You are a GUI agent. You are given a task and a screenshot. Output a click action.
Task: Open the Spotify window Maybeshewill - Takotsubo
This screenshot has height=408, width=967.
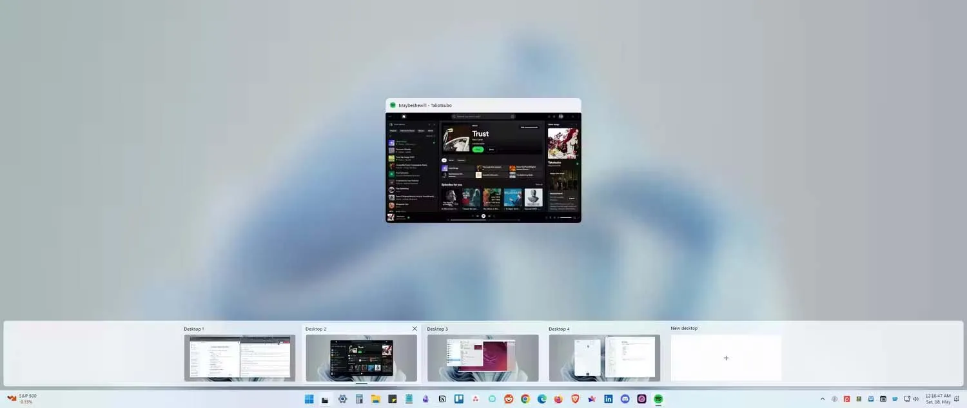click(x=483, y=167)
